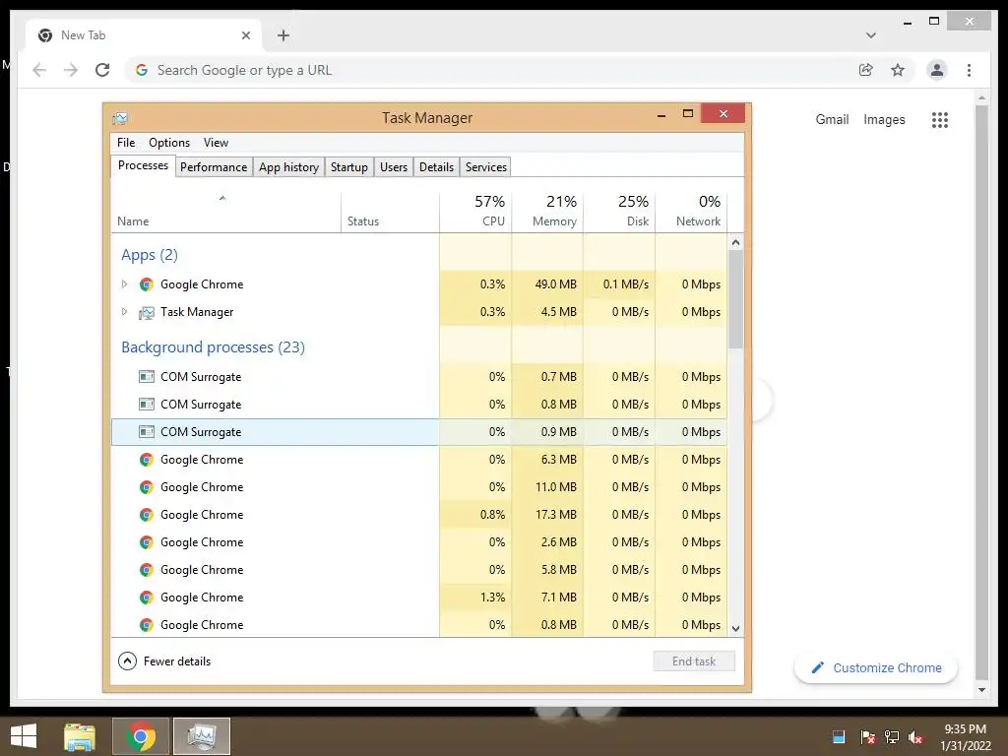Click icon of COM Surrogate 0.7 MB row
The image size is (1008, 756).
[147, 377]
